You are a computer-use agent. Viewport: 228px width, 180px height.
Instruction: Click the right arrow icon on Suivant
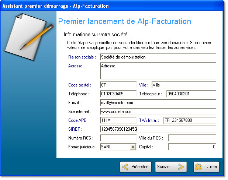point(181,167)
